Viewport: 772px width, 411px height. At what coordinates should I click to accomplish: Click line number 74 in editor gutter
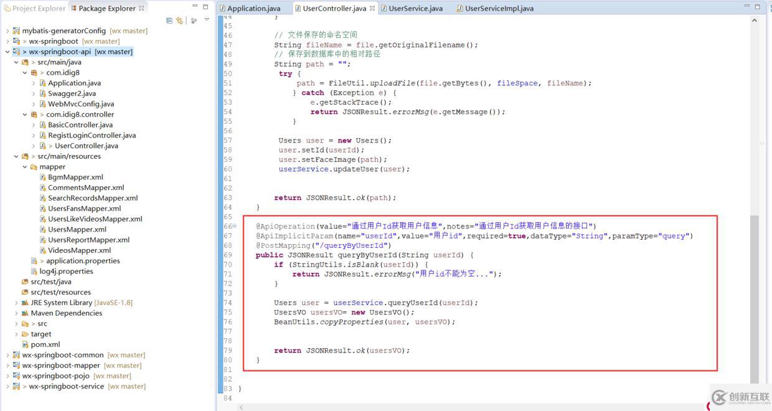click(x=227, y=303)
